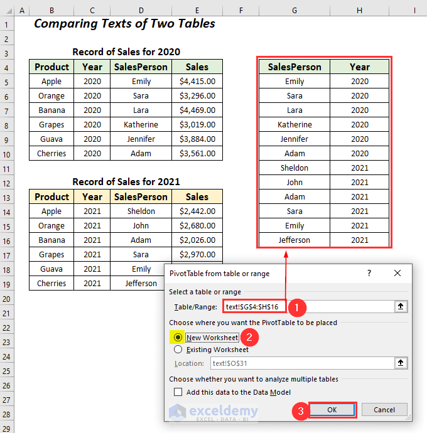Select row 4 header
The height and width of the screenshot is (433, 427).
pyautogui.click(x=7, y=67)
